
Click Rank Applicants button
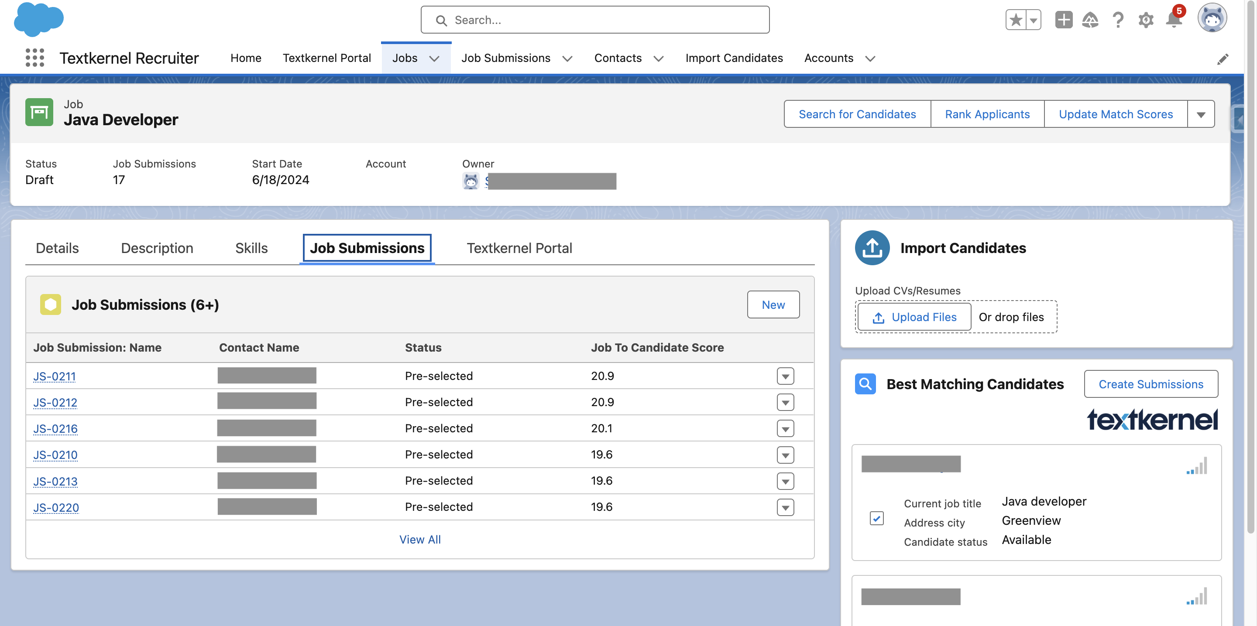point(987,114)
